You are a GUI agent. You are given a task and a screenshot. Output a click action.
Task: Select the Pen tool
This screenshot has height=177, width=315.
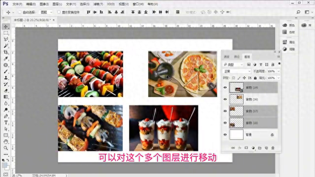point(5,116)
